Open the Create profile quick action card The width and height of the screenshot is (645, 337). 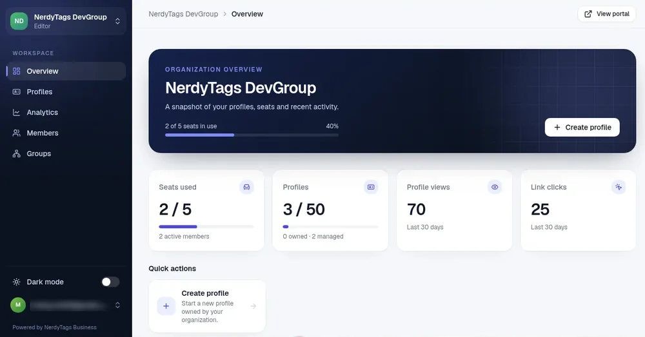coord(207,306)
